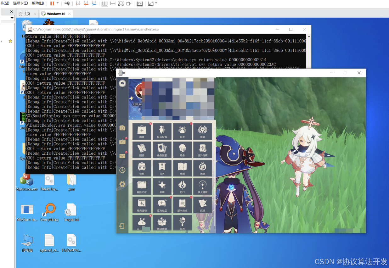Open the 队伍配置 party setup tile
The image size is (389, 268).
point(162,131)
